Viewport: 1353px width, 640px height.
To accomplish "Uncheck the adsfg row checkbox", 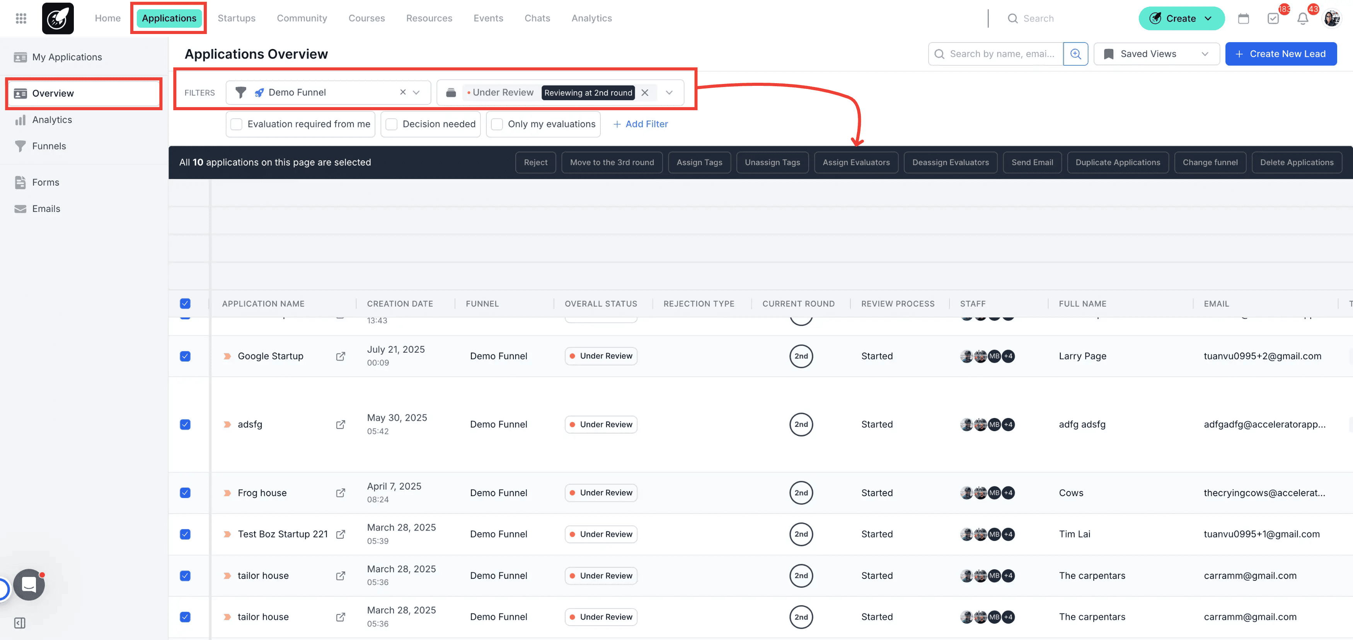I will pyautogui.click(x=185, y=425).
